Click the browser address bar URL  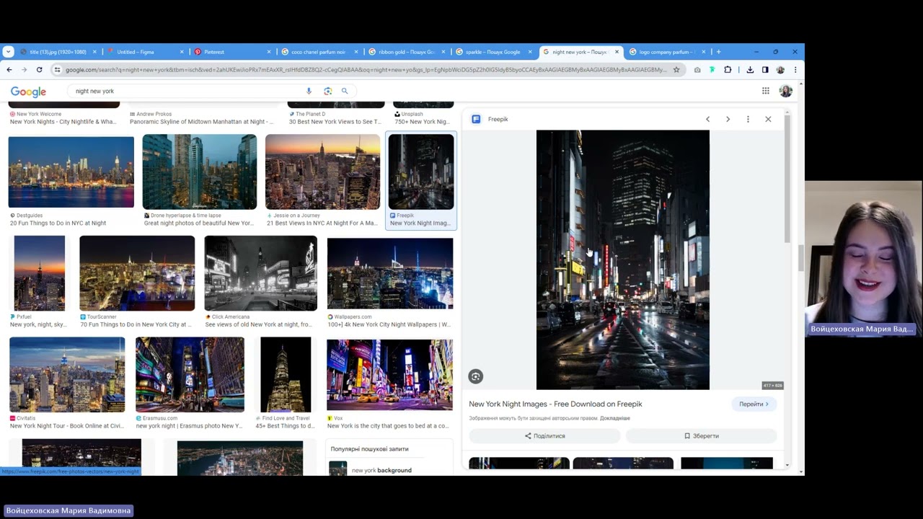click(366, 70)
